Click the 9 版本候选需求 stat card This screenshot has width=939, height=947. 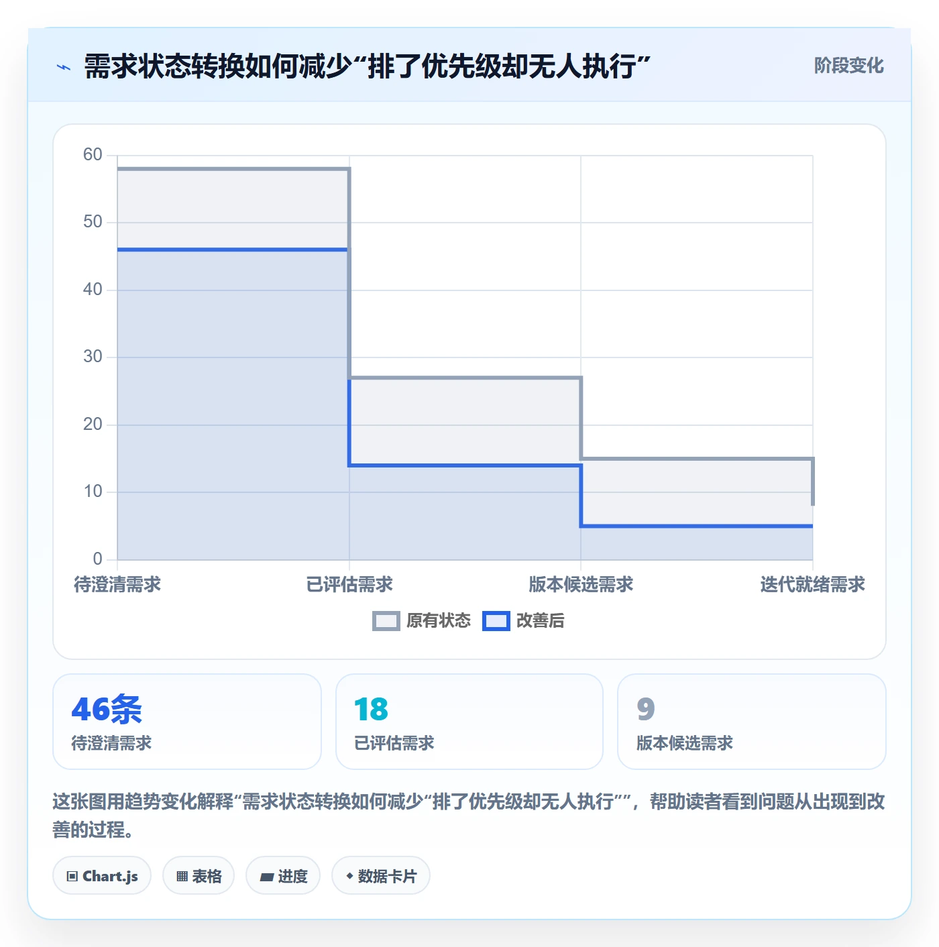click(752, 722)
